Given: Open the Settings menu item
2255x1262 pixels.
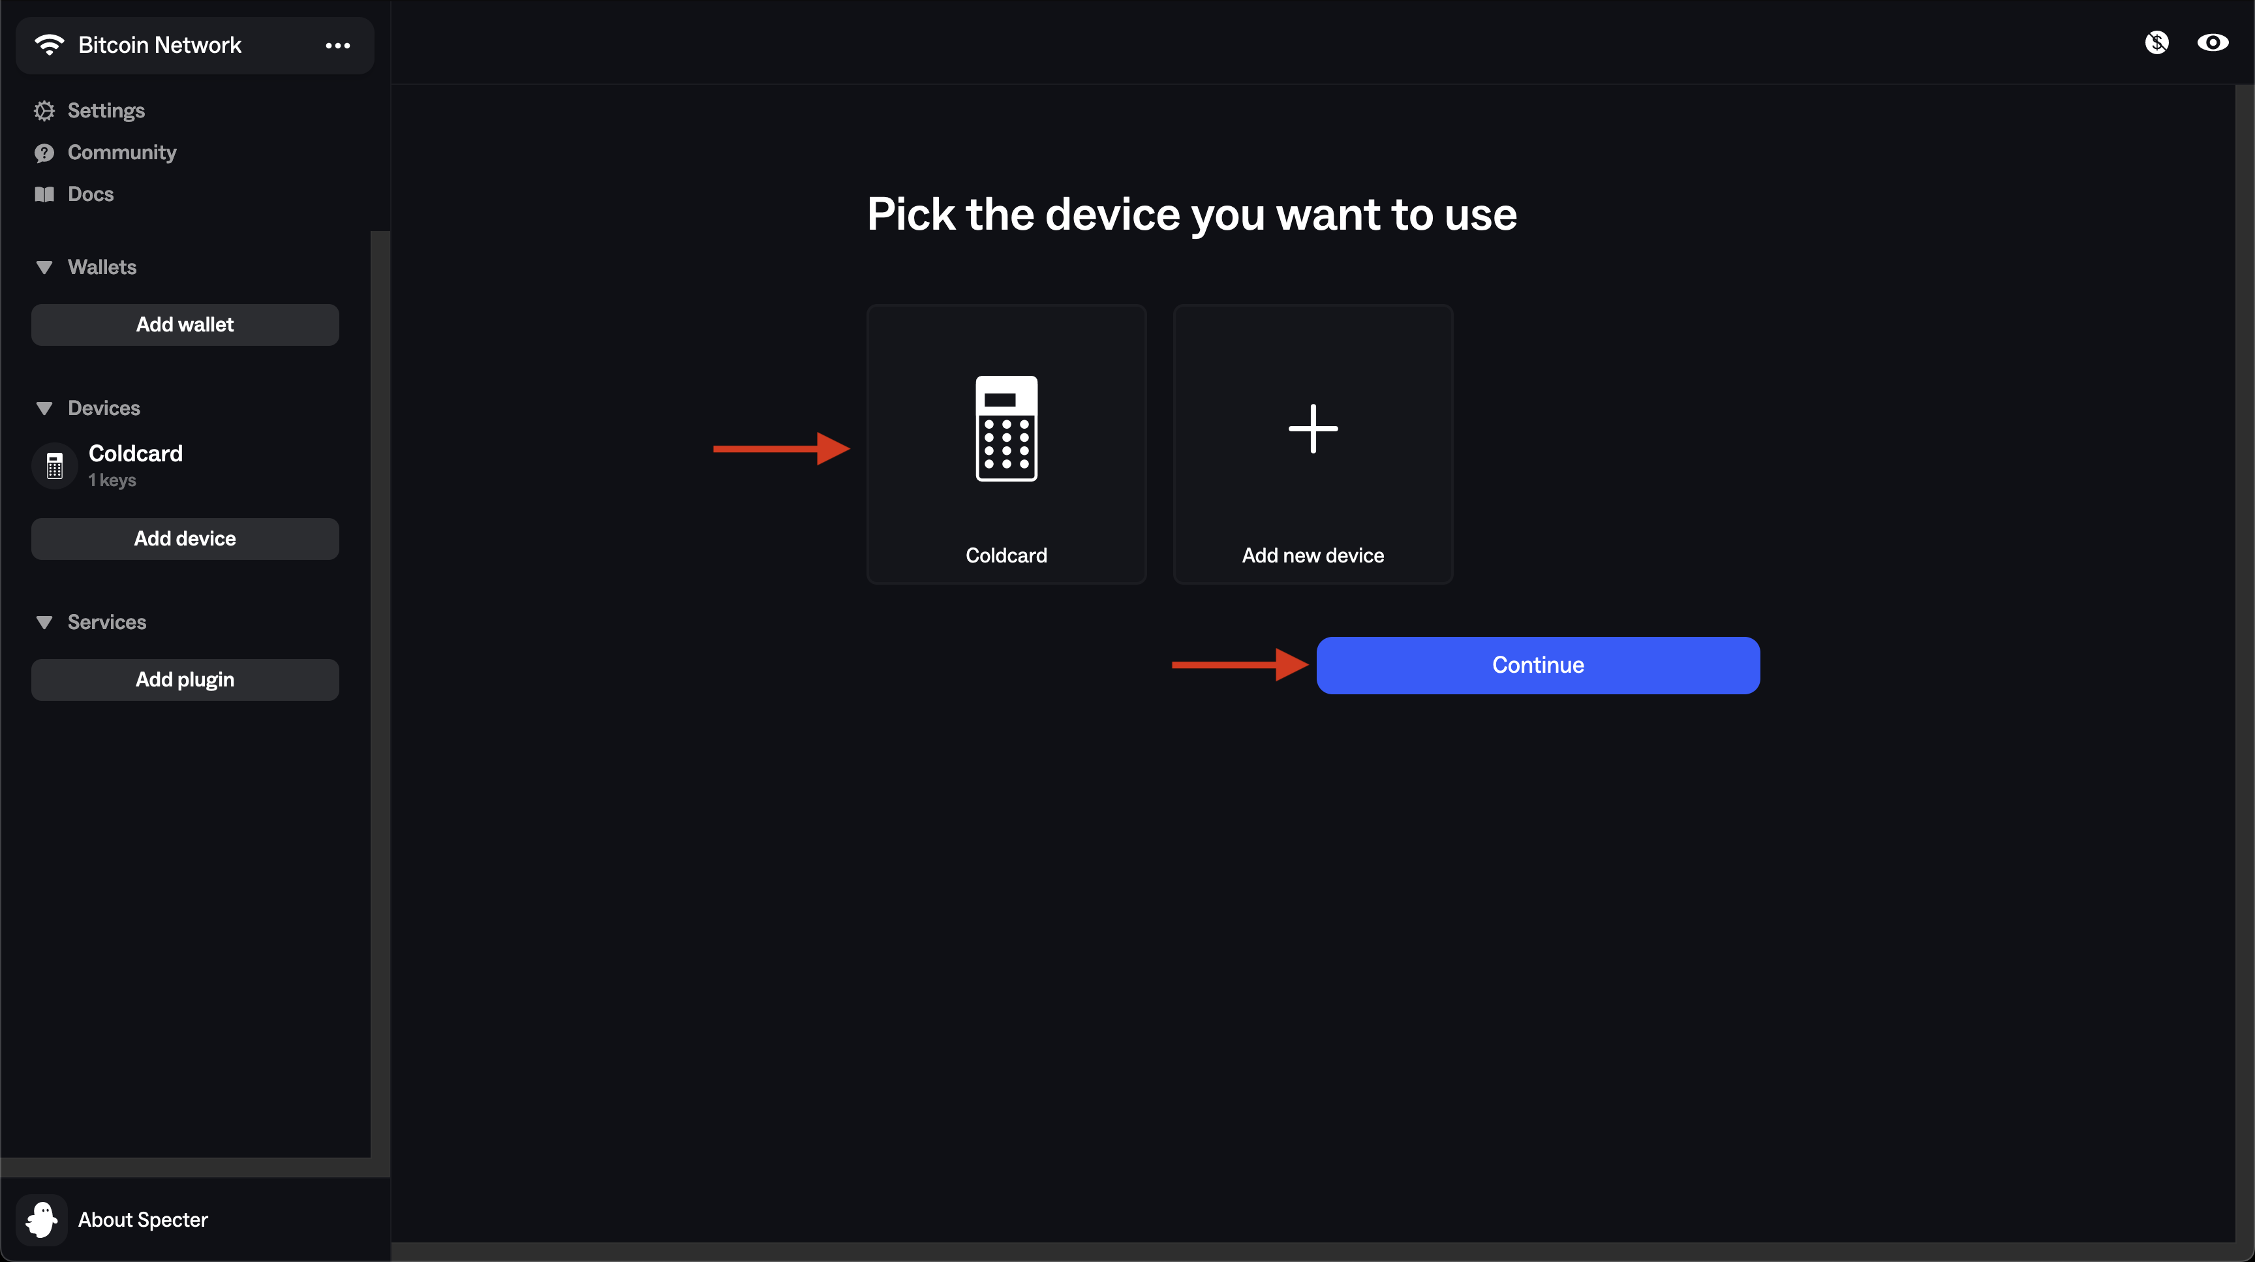Looking at the screenshot, I should (106, 110).
